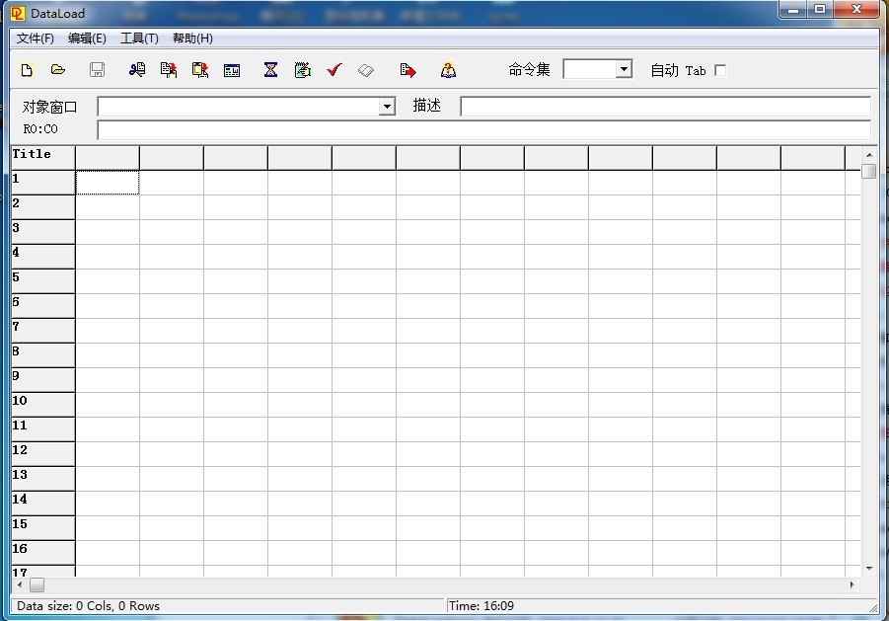The height and width of the screenshot is (621, 889).
Task: Click the horizontal scrollbar right arrow
Action: [852, 584]
